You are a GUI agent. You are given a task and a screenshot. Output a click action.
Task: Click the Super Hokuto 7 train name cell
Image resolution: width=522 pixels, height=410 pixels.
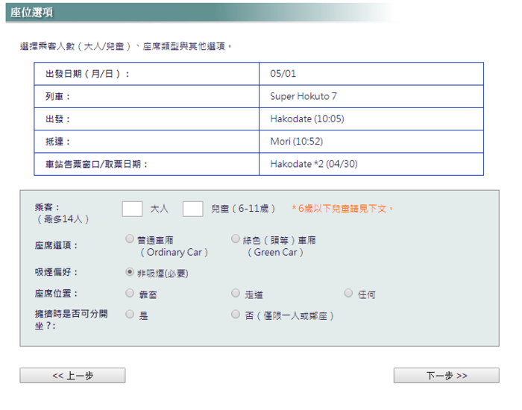click(303, 96)
